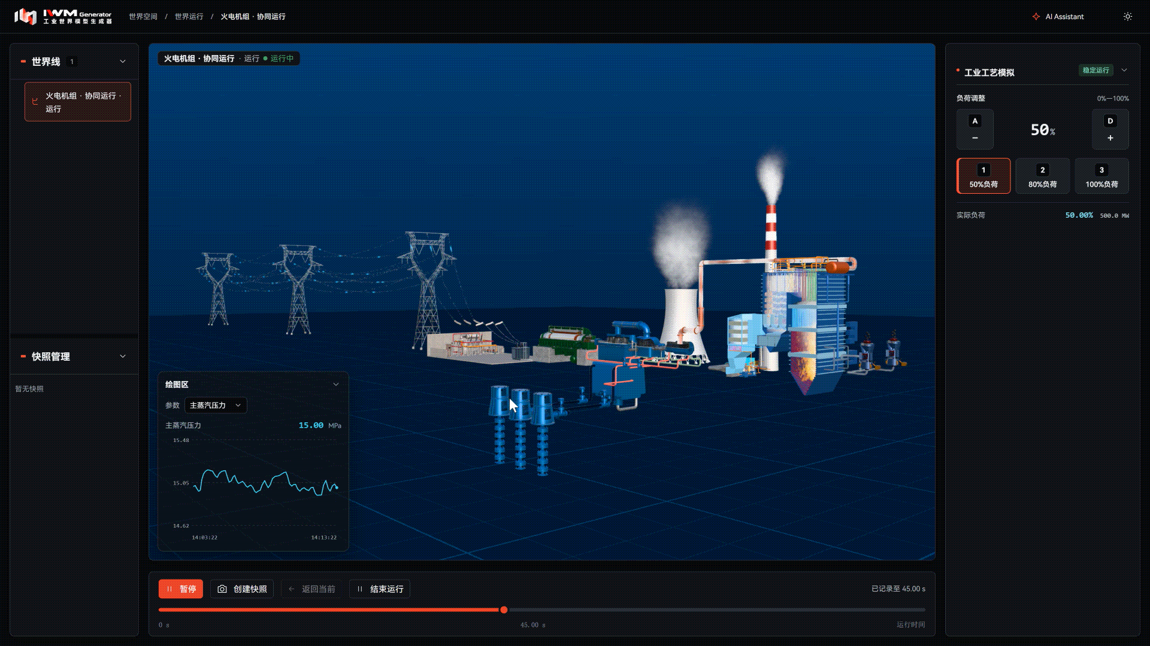
Task: Open the IWM Generator logo home
Action: click(63, 16)
